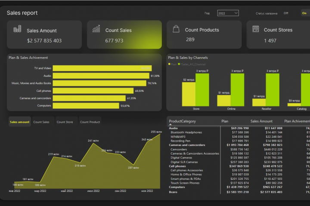Image resolution: width=310 pixels, height=206 pixels.
Task: Click the Plan legend color marker
Action: [x=169, y=64]
